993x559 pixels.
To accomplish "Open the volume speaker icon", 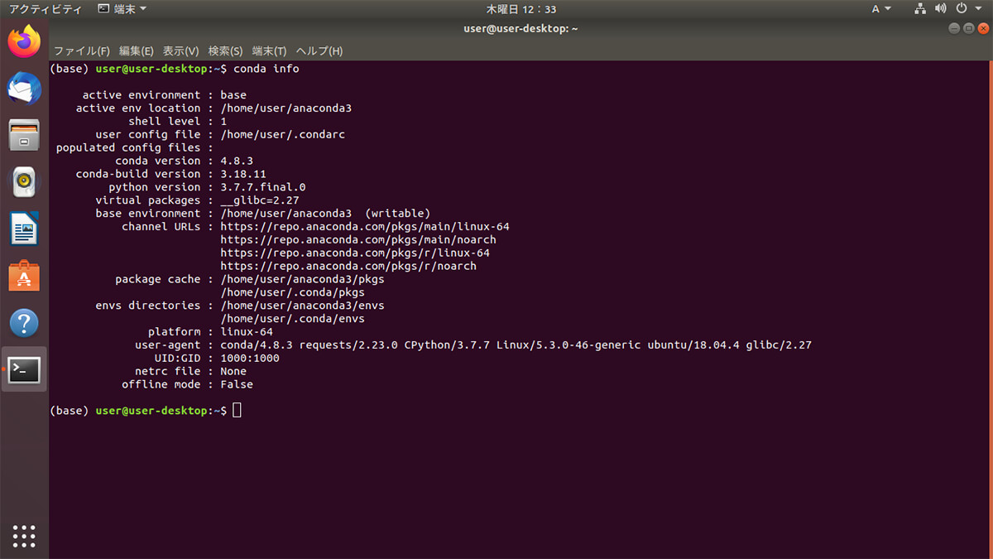I will [941, 9].
